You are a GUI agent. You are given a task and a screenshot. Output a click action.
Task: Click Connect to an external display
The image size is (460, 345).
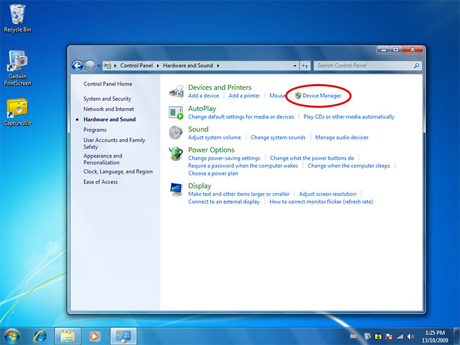point(224,202)
